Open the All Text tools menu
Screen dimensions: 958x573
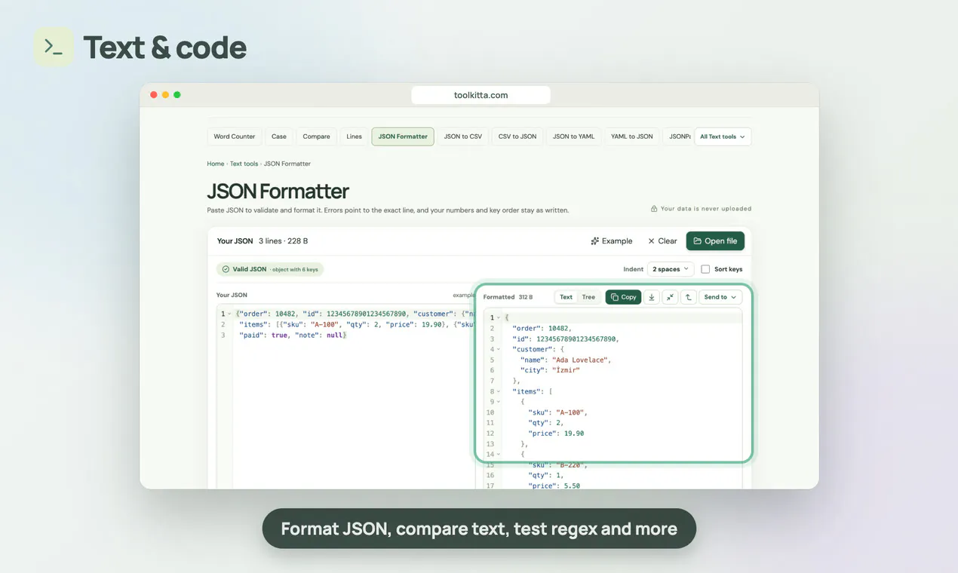click(x=723, y=136)
